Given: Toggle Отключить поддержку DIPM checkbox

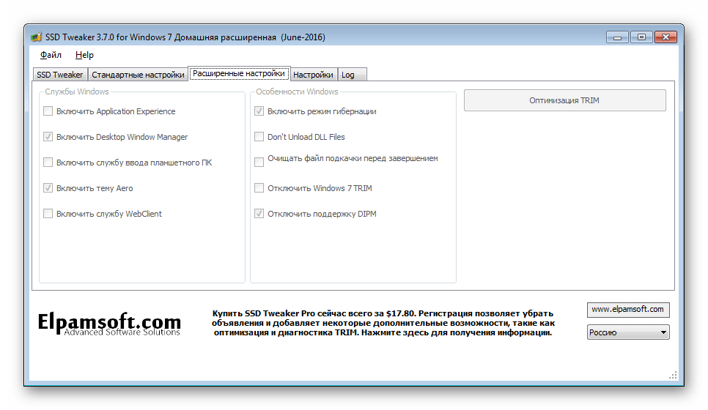Looking at the screenshot, I should pos(259,214).
